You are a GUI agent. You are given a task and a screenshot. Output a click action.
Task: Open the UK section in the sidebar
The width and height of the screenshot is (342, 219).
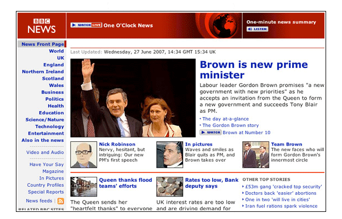tap(60, 58)
